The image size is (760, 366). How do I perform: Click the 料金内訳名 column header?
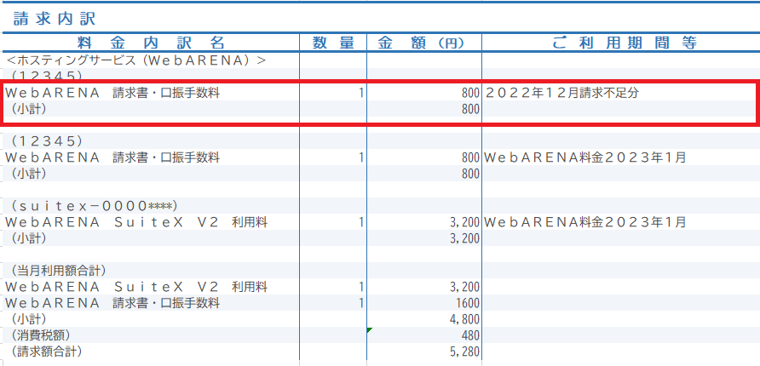pyautogui.click(x=151, y=43)
